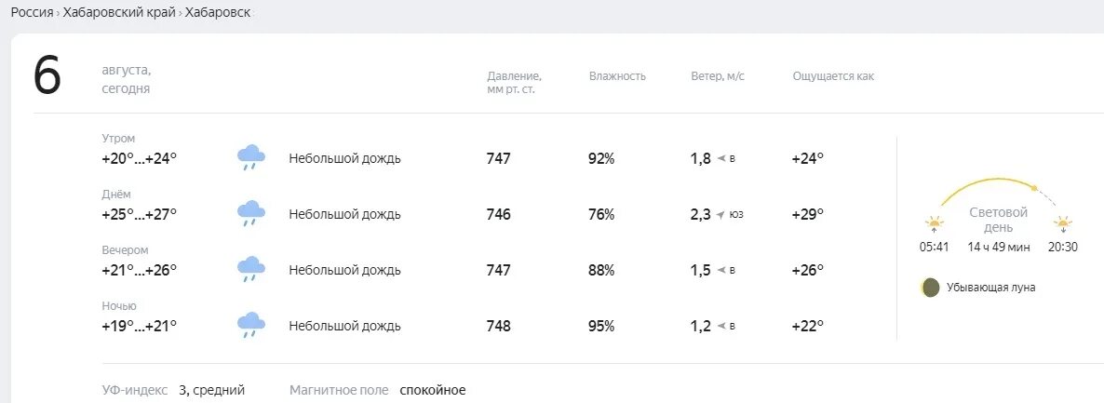Click the evening rain cloud icon
The height and width of the screenshot is (403, 1104).
point(250,269)
